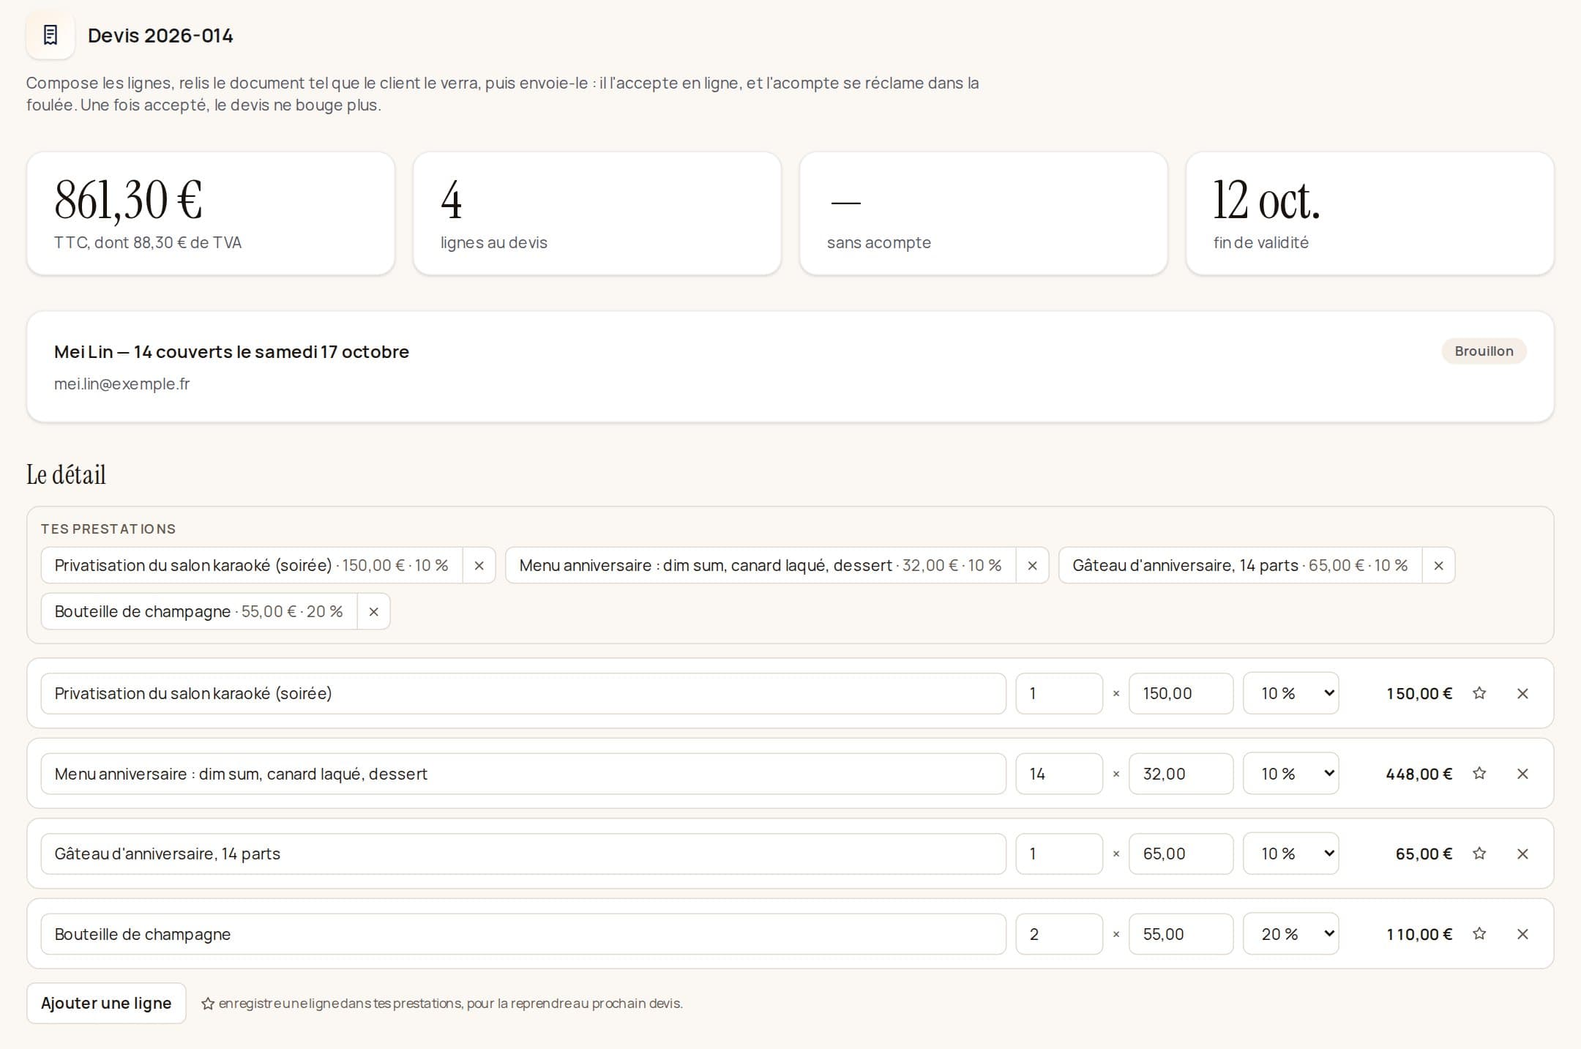Click the Devis 2026-014 title
The height and width of the screenshot is (1049, 1581).
(160, 35)
